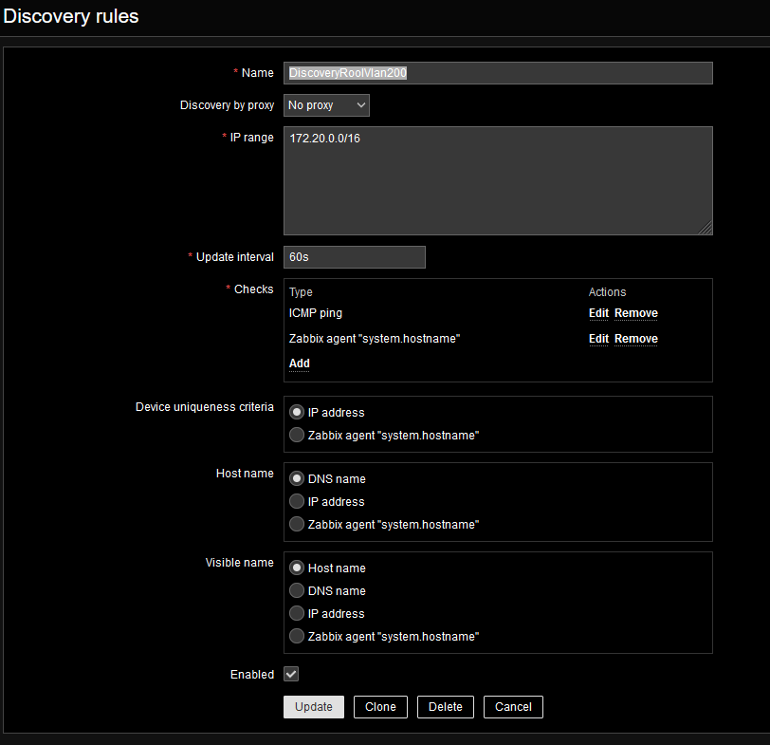The image size is (770, 745).
Task: Choose IP address for Host name
Action: [297, 502]
